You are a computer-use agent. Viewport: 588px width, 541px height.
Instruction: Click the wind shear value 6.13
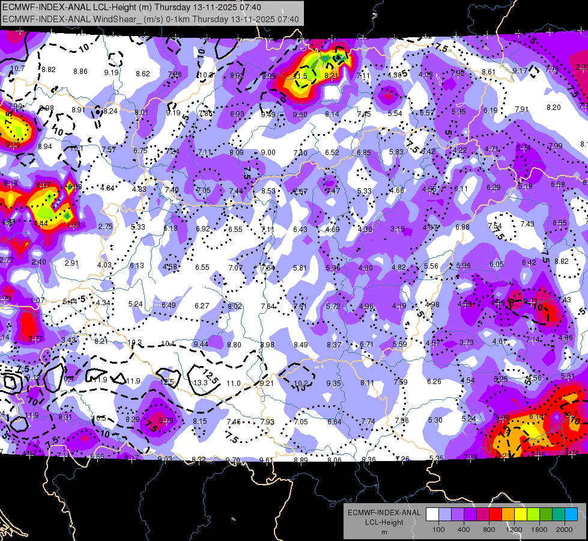pyautogui.click(x=137, y=266)
